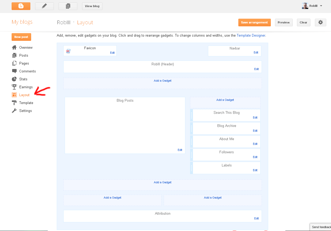This screenshot has height=231, width=331.
Task: Expand the RobIII account dropdown arrow
Action: 321,6
